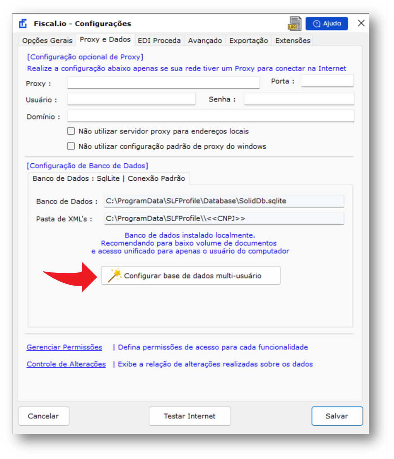This screenshot has height=459, width=394.
Task: Switch to Exportação tab
Action: point(248,40)
